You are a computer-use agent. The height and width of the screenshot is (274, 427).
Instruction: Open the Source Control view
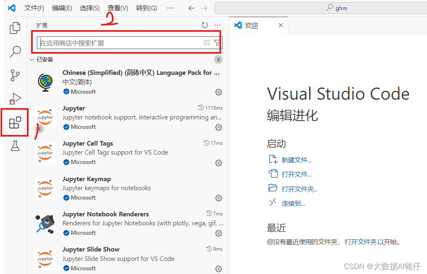coord(15,75)
